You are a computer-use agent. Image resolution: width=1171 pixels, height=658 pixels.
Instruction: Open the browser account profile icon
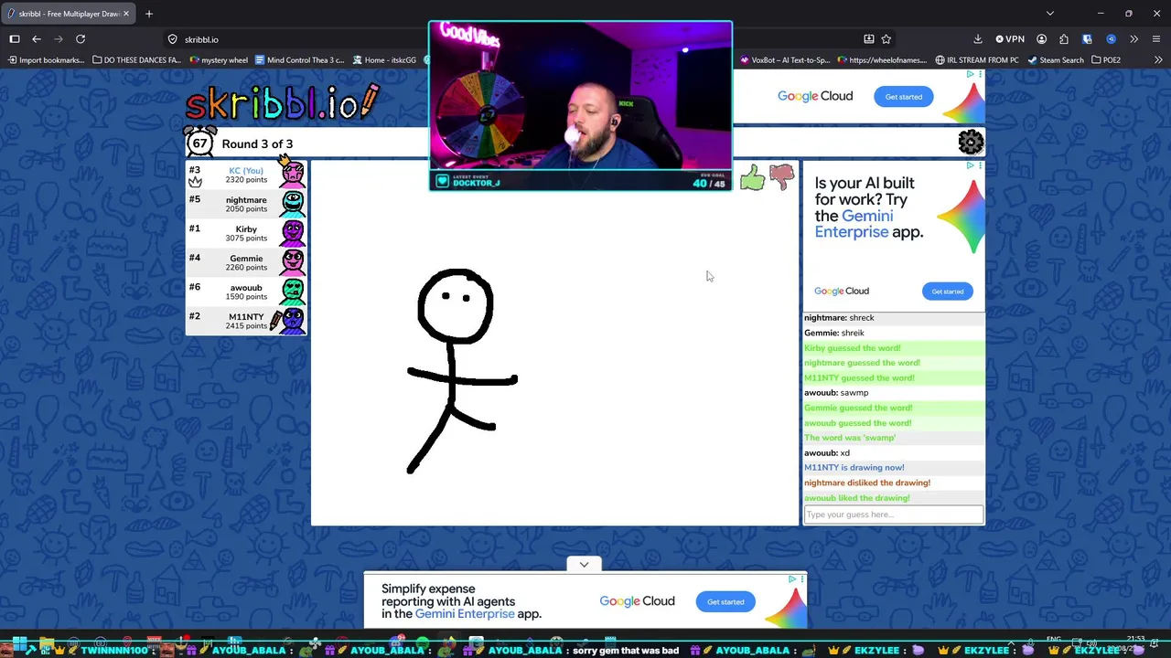tap(1041, 39)
